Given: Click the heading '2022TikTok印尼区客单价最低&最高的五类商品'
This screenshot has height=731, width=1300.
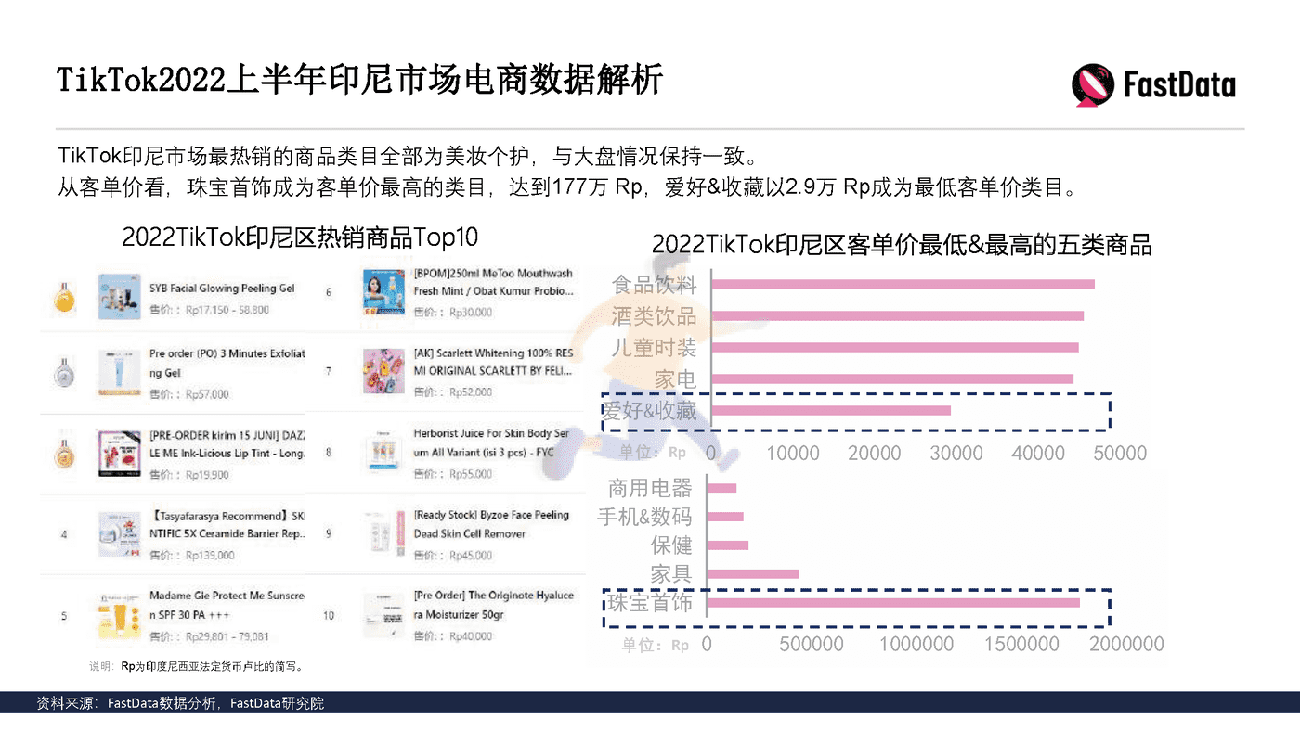Looking at the screenshot, I should click(902, 245).
